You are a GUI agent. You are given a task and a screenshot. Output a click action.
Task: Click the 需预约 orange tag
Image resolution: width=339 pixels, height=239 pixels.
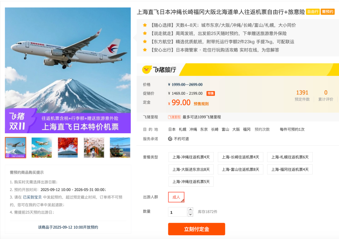click(x=327, y=12)
